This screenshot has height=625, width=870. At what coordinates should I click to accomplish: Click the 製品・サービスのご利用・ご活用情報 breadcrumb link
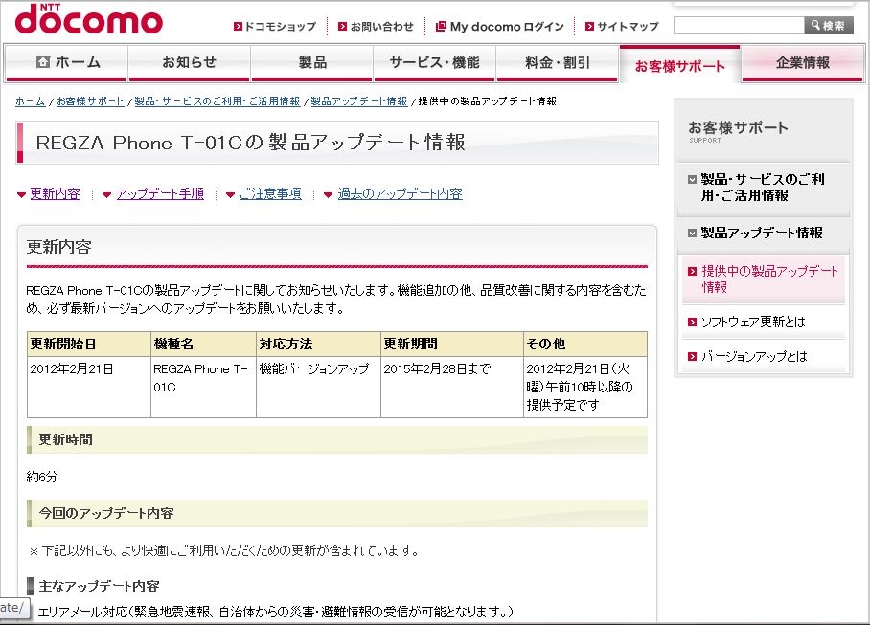(x=217, y=101)
